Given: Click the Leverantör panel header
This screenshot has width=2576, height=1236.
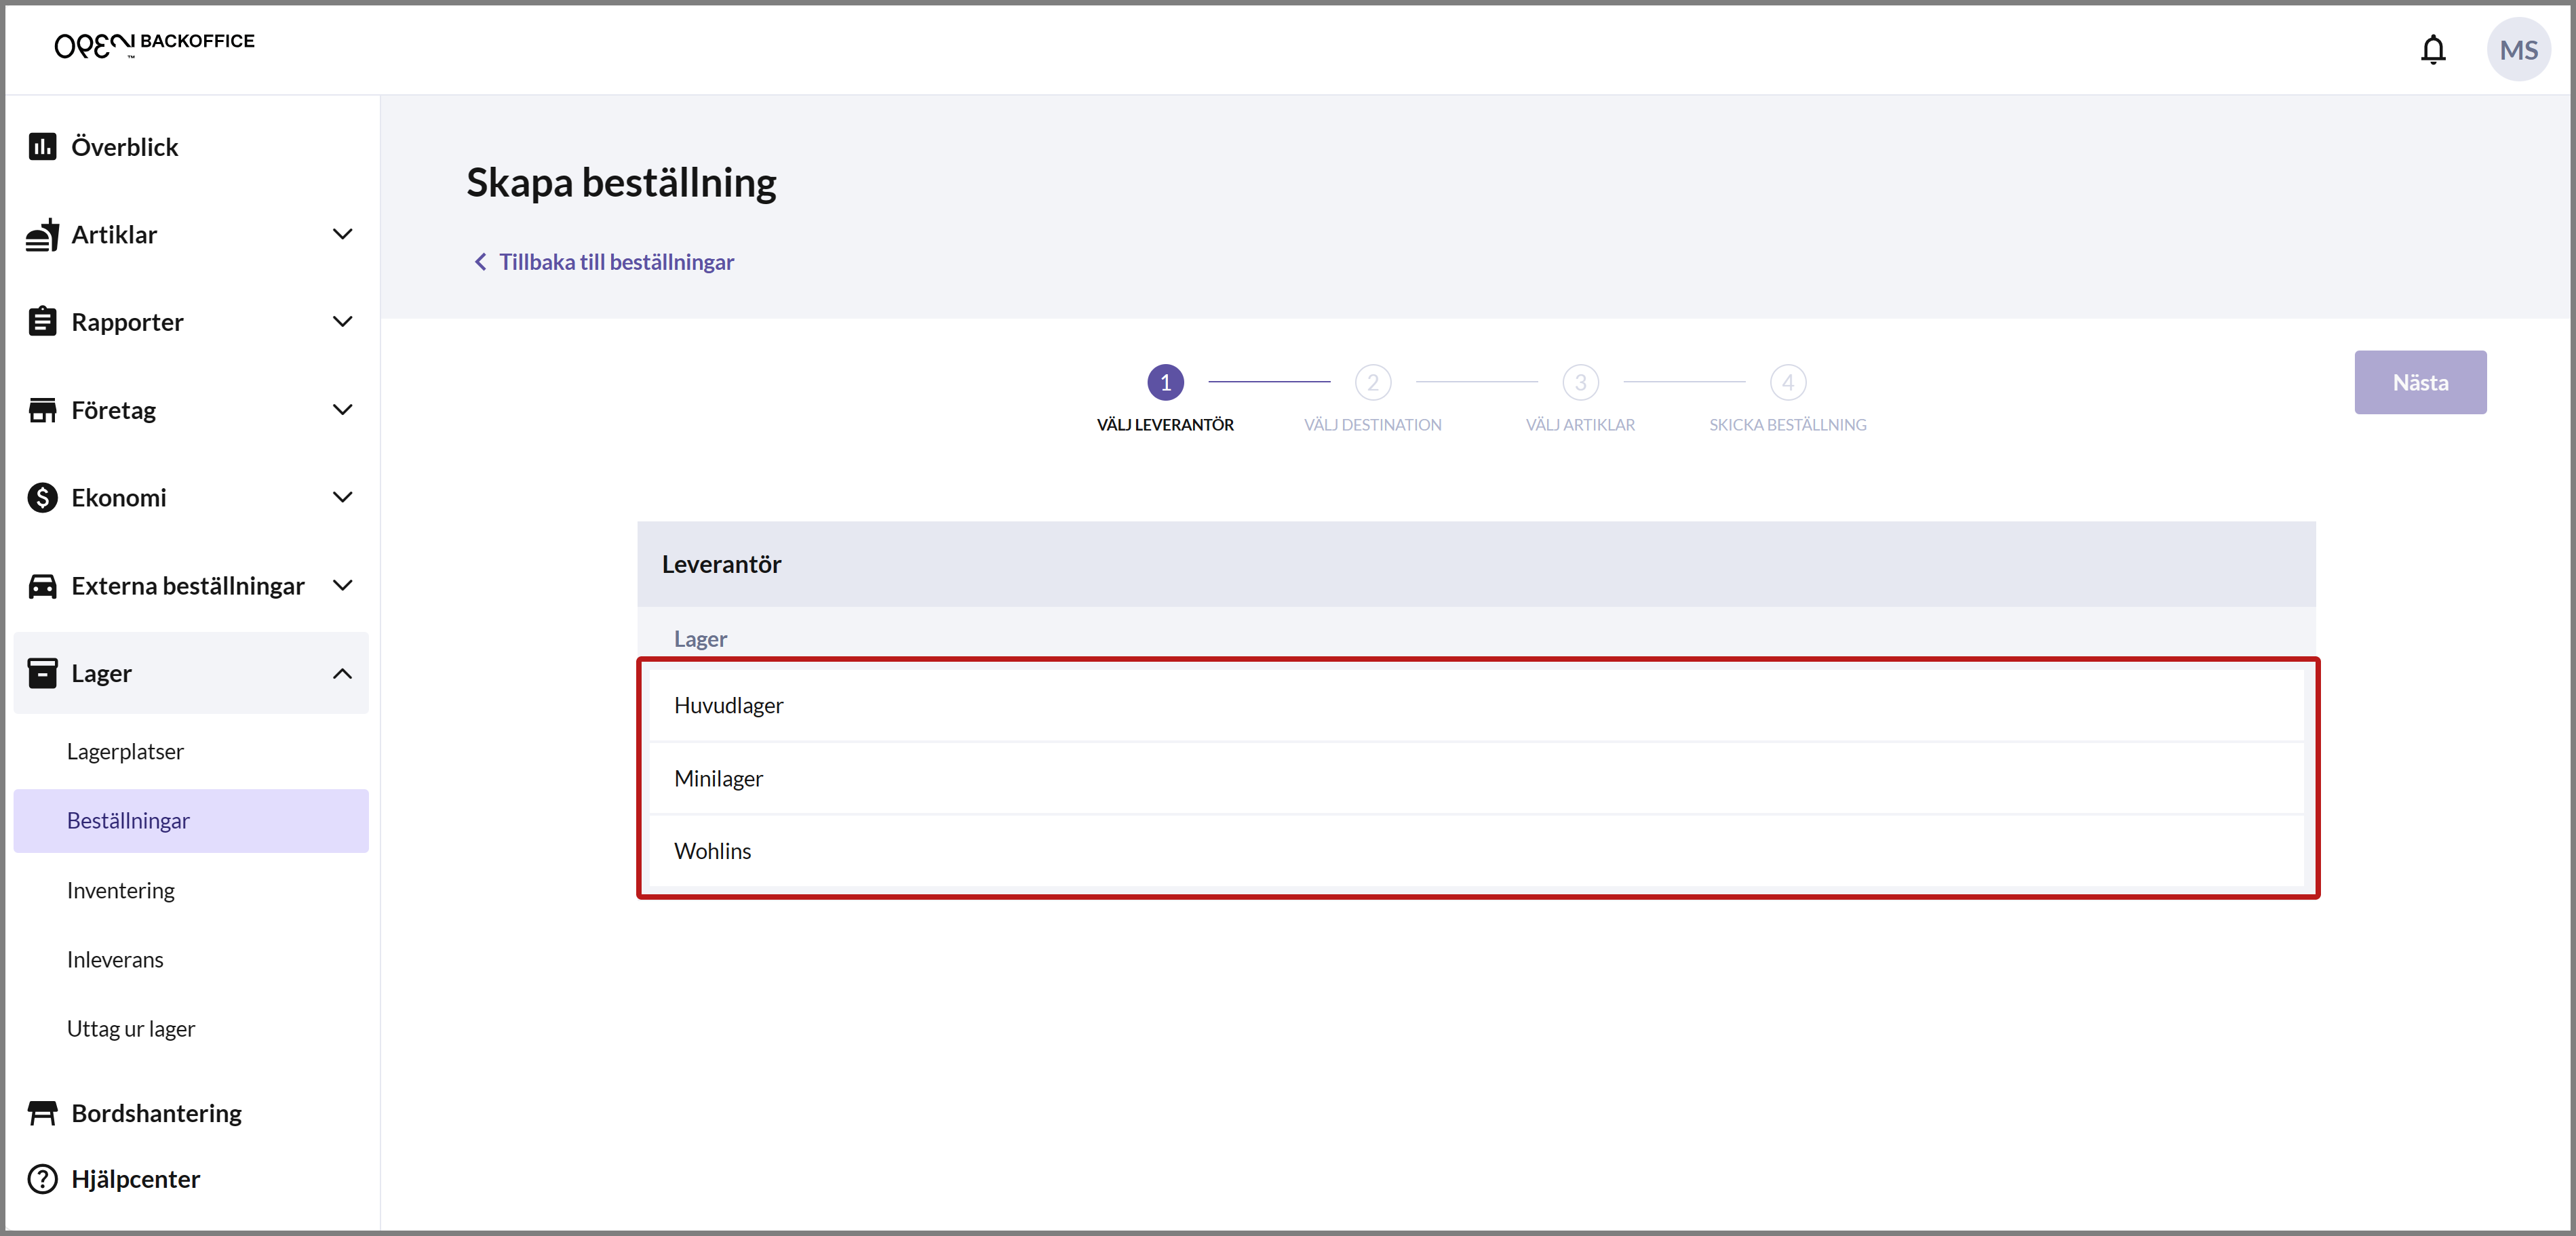Looking at the screenshot, I should pos(1476,564).
